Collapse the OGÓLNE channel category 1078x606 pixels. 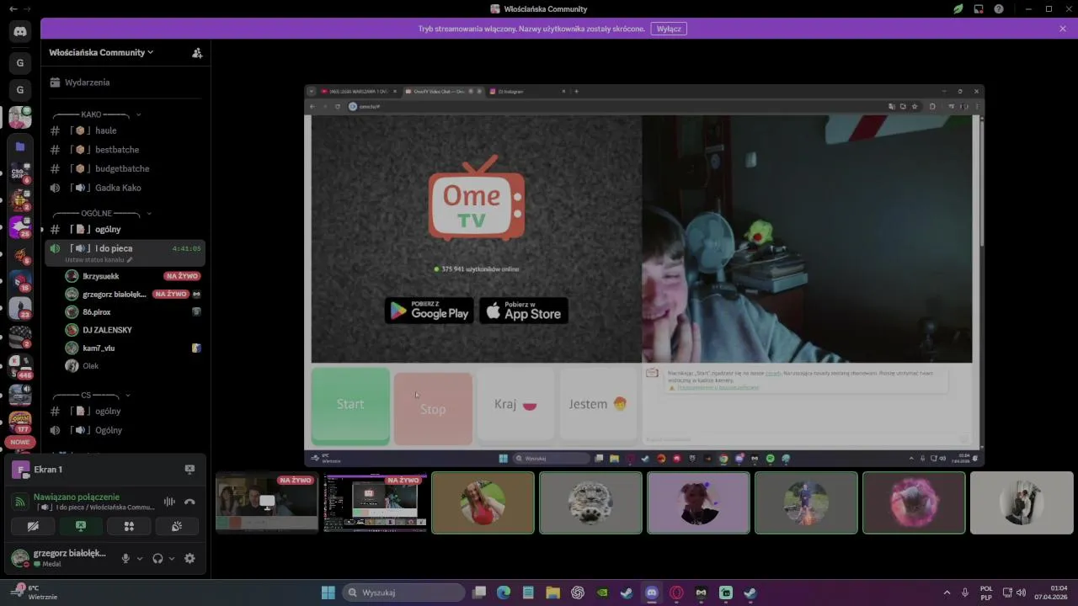(x=101, y=214)
